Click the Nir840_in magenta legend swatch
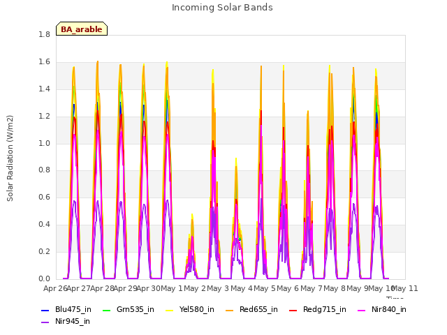The height and width of the screenshot is (335, 447). pyautogui.click(x=362, y=310)
